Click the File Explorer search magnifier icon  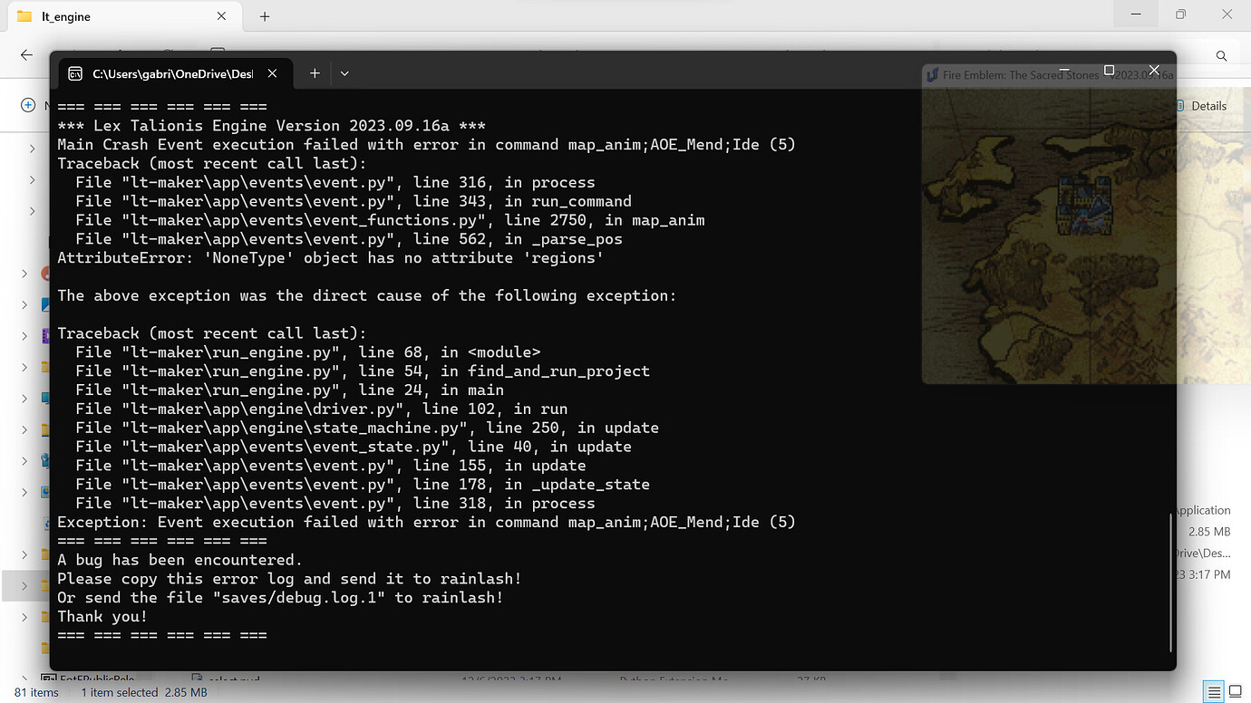[1221, 56]
